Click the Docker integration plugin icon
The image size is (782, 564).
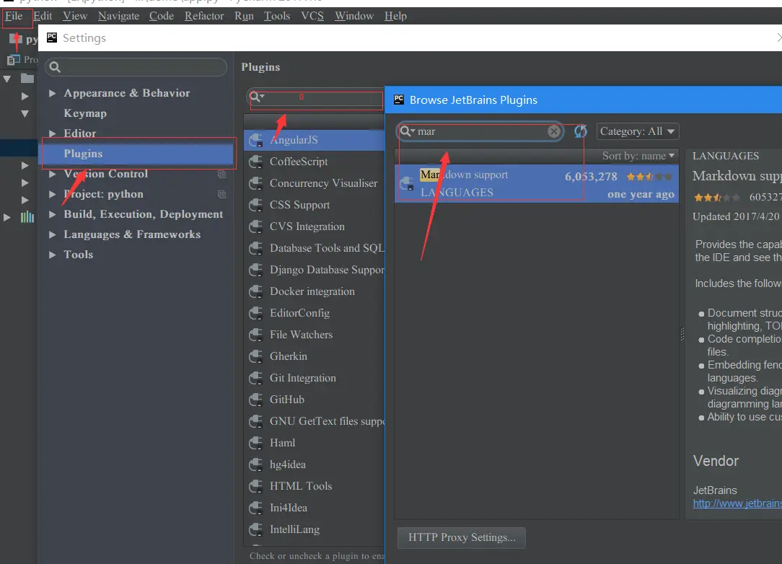[x=256, y=291]
